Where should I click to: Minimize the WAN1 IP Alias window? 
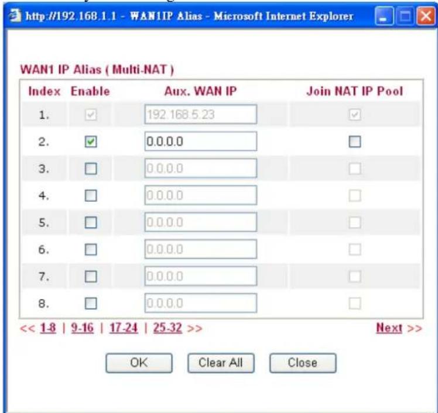[x=384, y=16]
